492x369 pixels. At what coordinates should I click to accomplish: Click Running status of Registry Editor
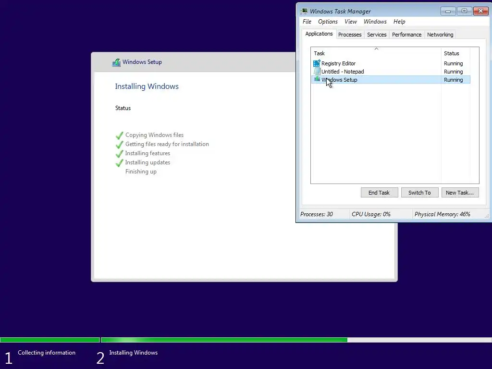point(453,63)
